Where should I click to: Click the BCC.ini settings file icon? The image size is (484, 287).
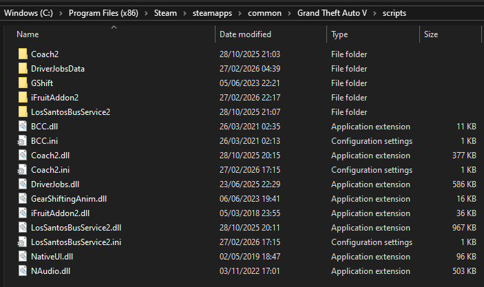click(x=22, y=141)
